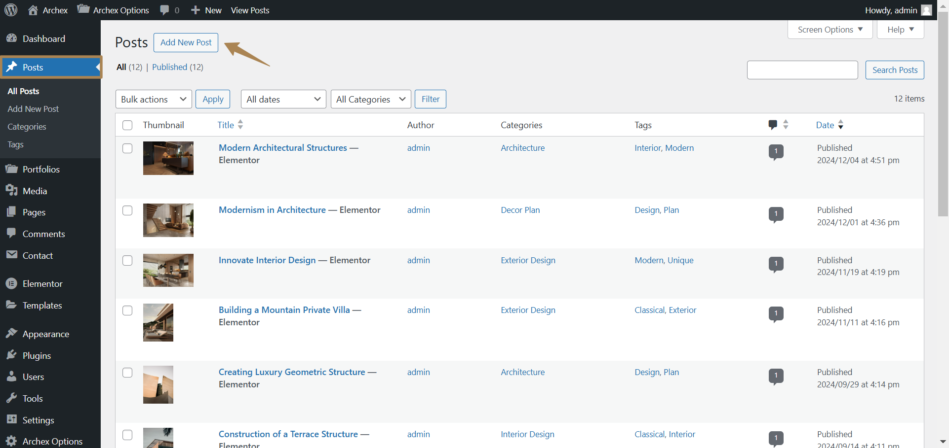This screenshot has width=949, height=448.
Task: Open the Dashboard sidebar icon
Action: coord(12,38)
